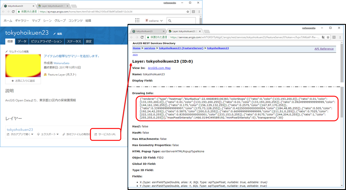Open the コンテンツ menu item

click(76, 20)
